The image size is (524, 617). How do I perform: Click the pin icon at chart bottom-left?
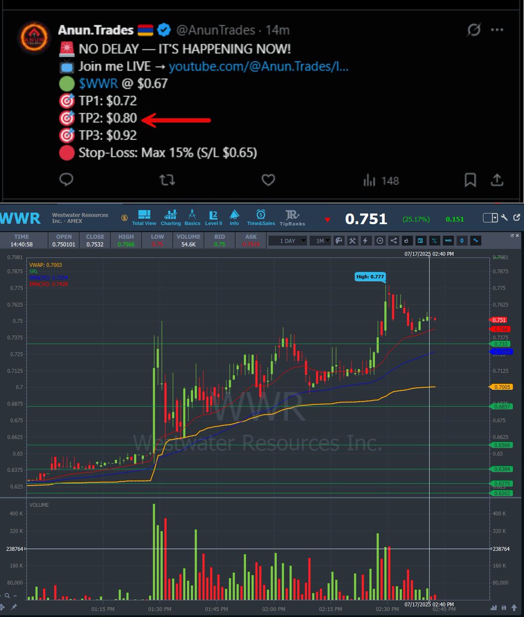(x=14, y=607)
